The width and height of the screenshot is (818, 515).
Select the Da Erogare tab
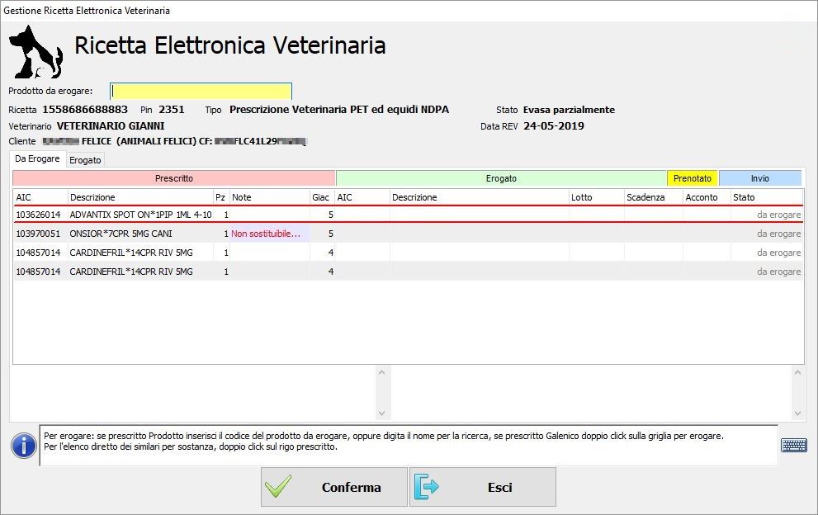click(37, 158)
